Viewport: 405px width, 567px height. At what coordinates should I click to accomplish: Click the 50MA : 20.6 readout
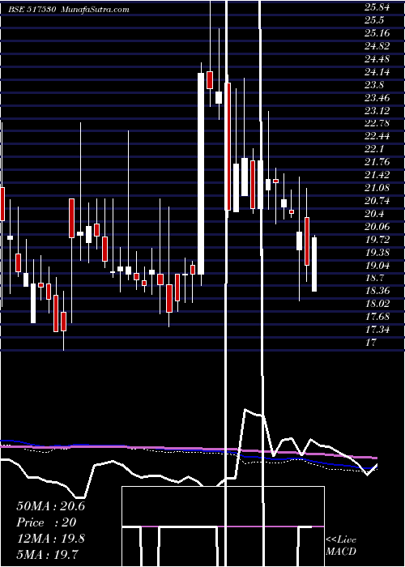point(50,505)
